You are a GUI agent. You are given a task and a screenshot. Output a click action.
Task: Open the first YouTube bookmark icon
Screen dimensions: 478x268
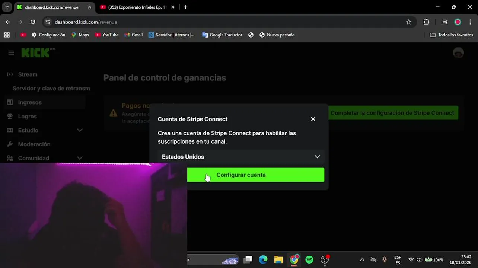[x=23, y=35]
